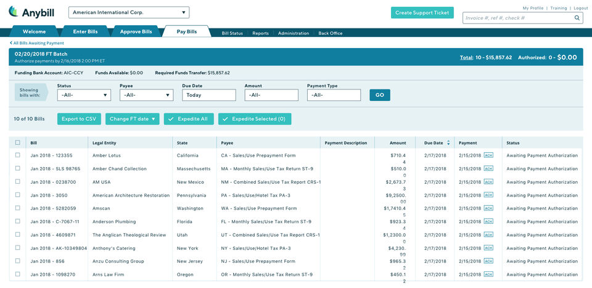
Task: Click ACH badge for AM USA row
Action: 488,182
